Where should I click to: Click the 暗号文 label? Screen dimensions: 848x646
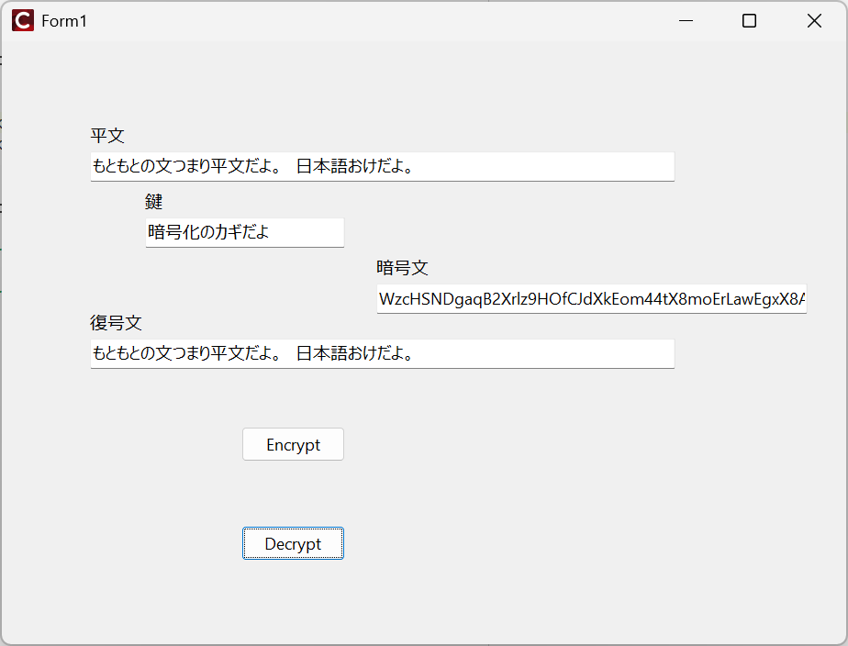click(402, 268)
